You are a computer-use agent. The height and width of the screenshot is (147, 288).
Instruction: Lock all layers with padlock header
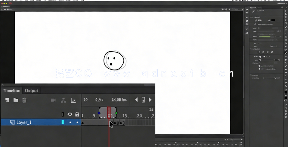pos(77,114)
